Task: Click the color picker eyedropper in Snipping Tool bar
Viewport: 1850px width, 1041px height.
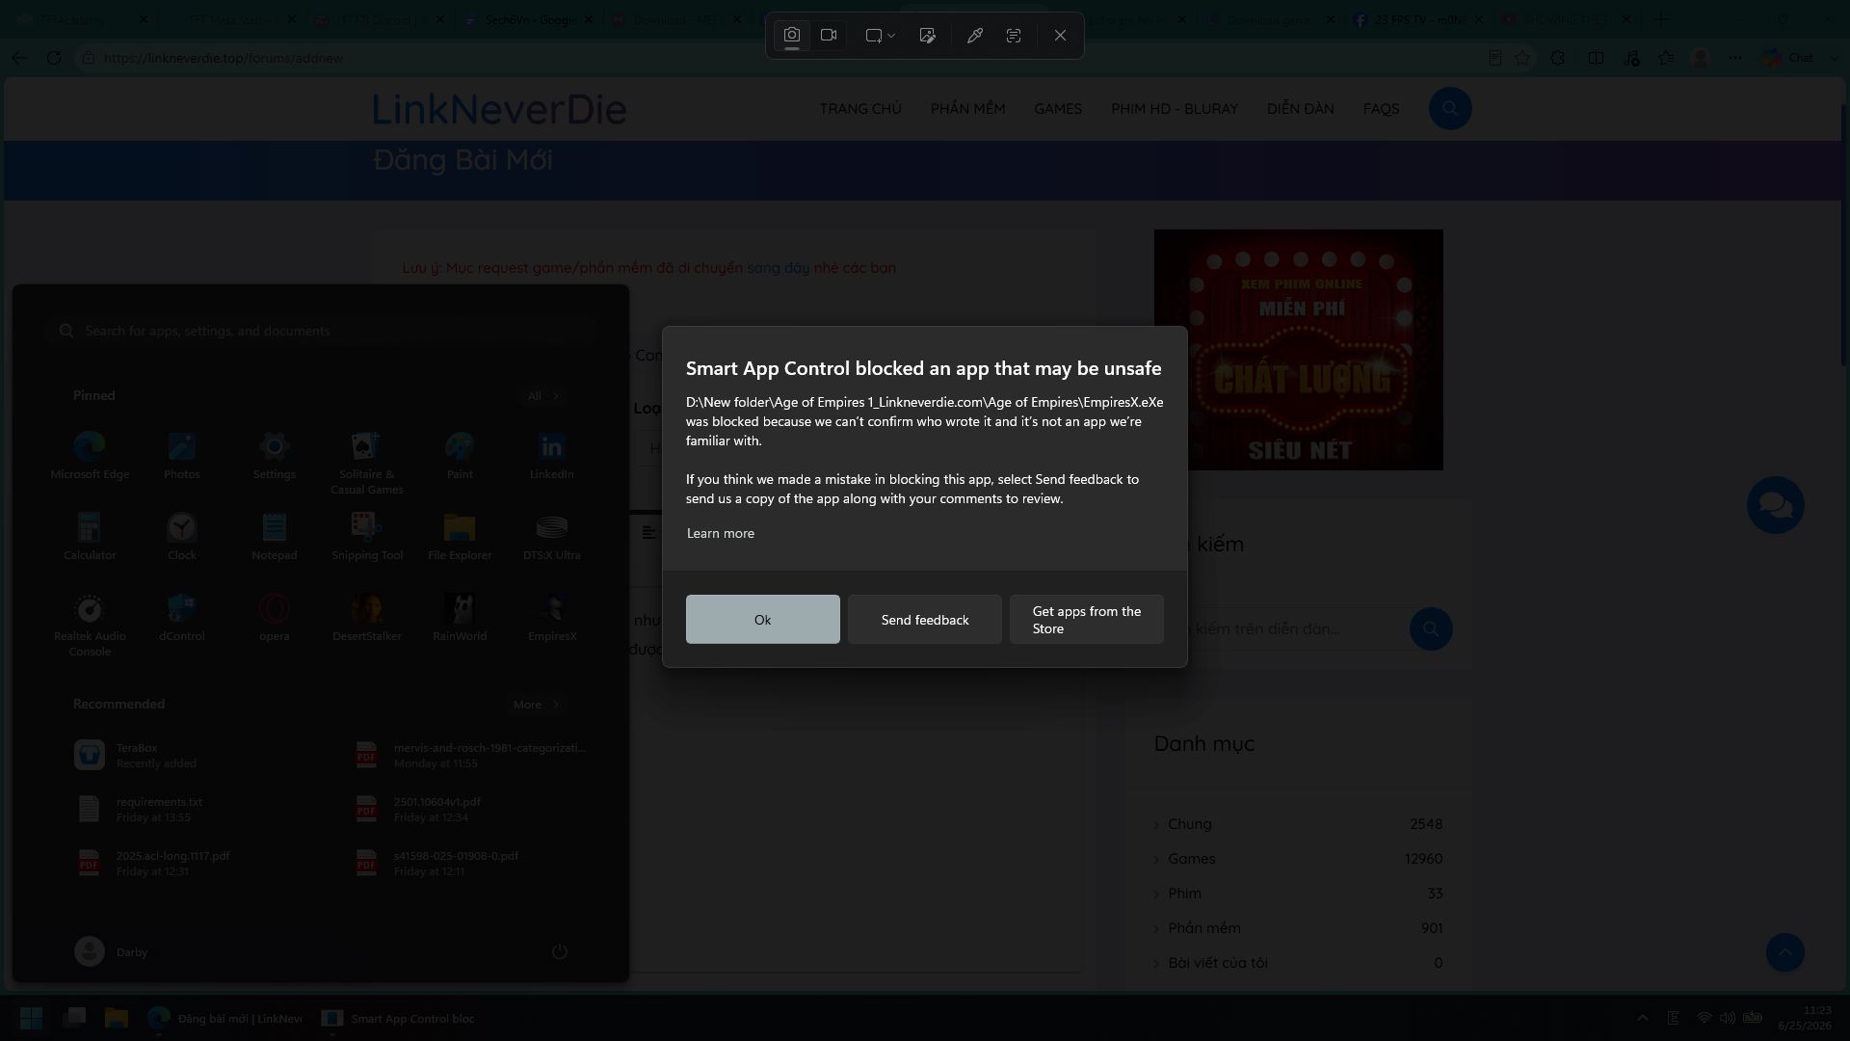Action: (975, 36)
